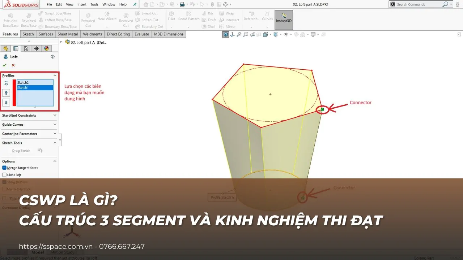Enable the Close loft checkbox
Viewport: 463px width, 260px height.
click(x=4, y=175)
